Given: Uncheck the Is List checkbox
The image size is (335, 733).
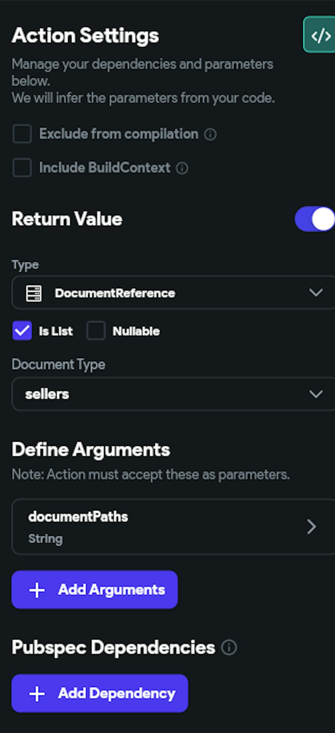Looking at the screenshot, I should pyautogui.click(x=22, y=331).
